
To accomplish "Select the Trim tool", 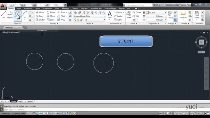I will point(61,12).
